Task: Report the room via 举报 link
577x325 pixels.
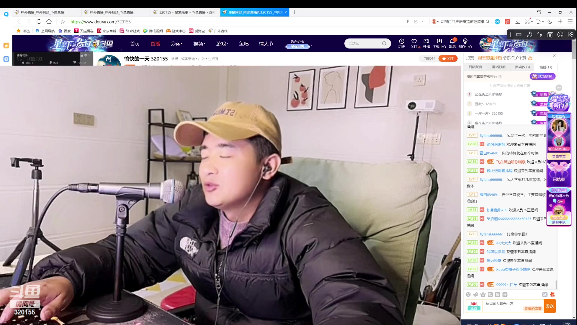Action: [175, 59]
